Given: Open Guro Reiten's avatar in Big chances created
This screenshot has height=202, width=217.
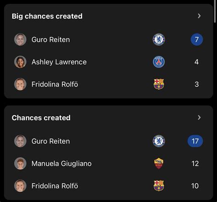Looking at the screenshot, I should pyautogui.click(x=20, y=39).
